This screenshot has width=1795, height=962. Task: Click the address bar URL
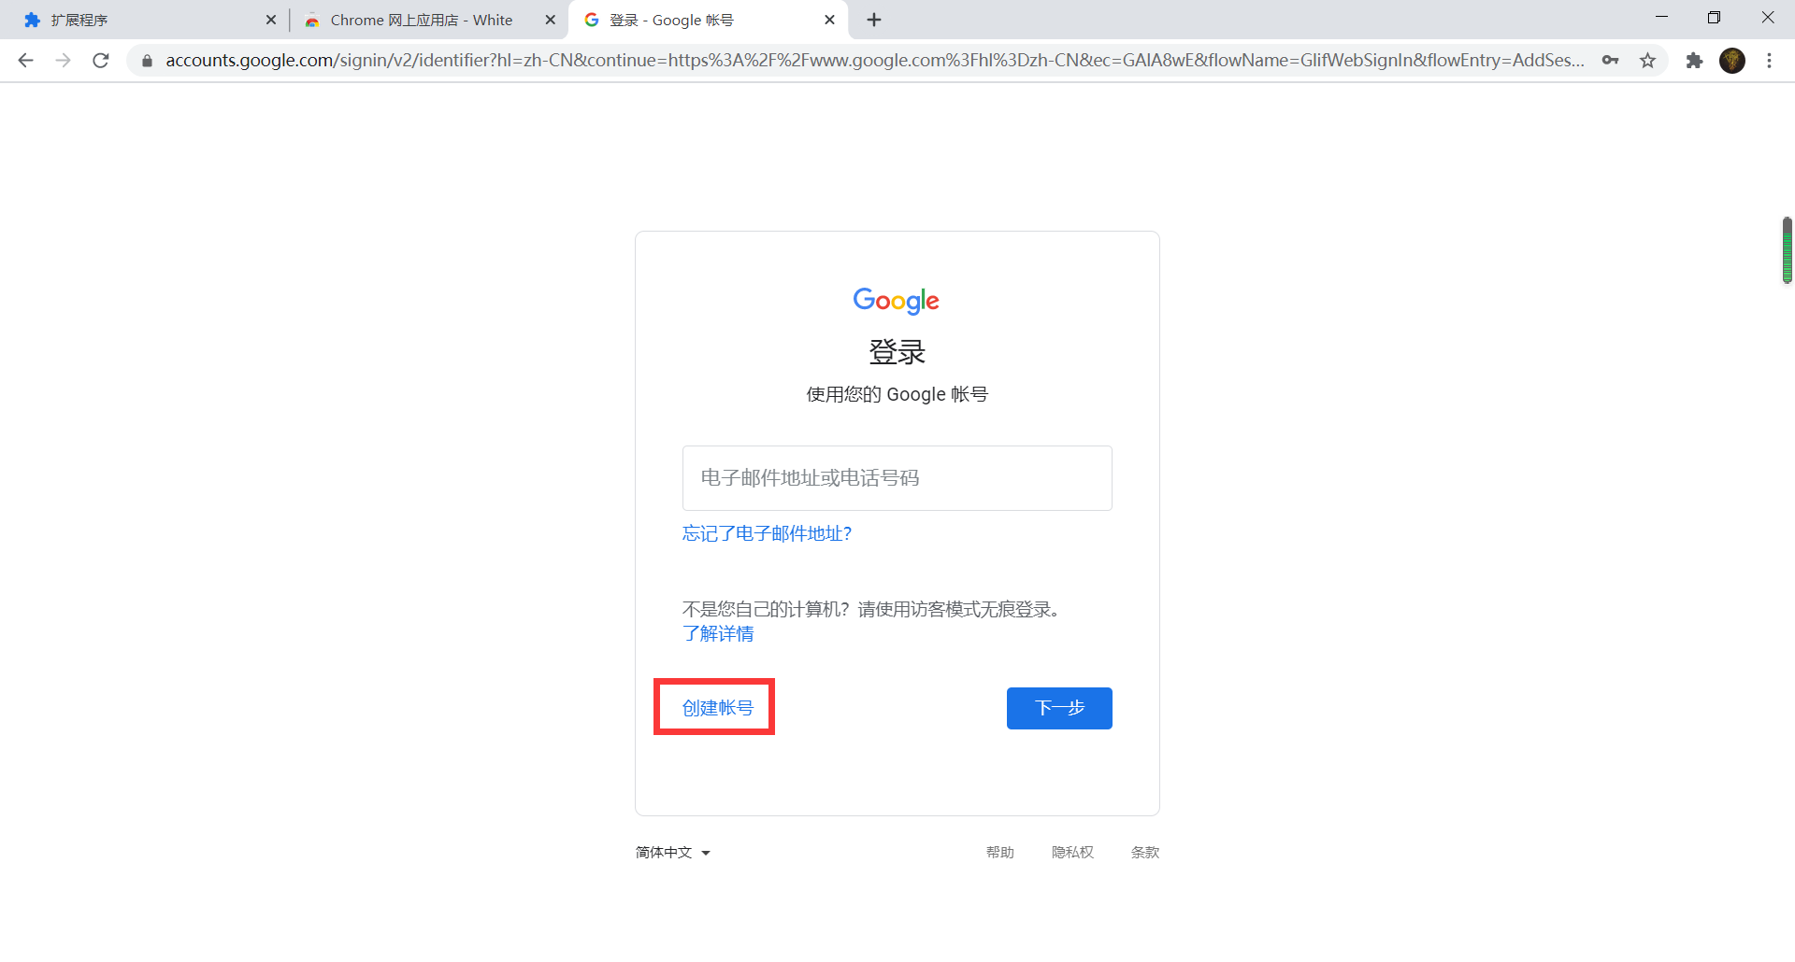point(875,61)
